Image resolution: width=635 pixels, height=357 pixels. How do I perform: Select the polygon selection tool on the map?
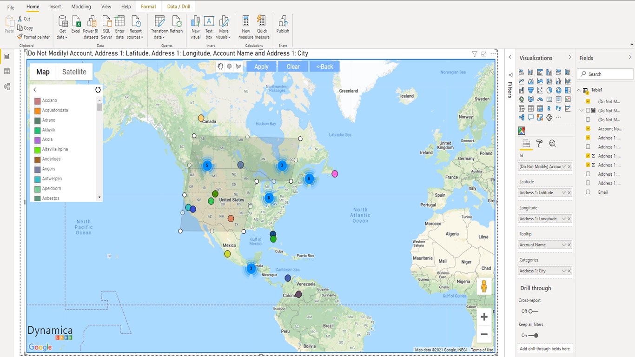[x=238, y=66]
